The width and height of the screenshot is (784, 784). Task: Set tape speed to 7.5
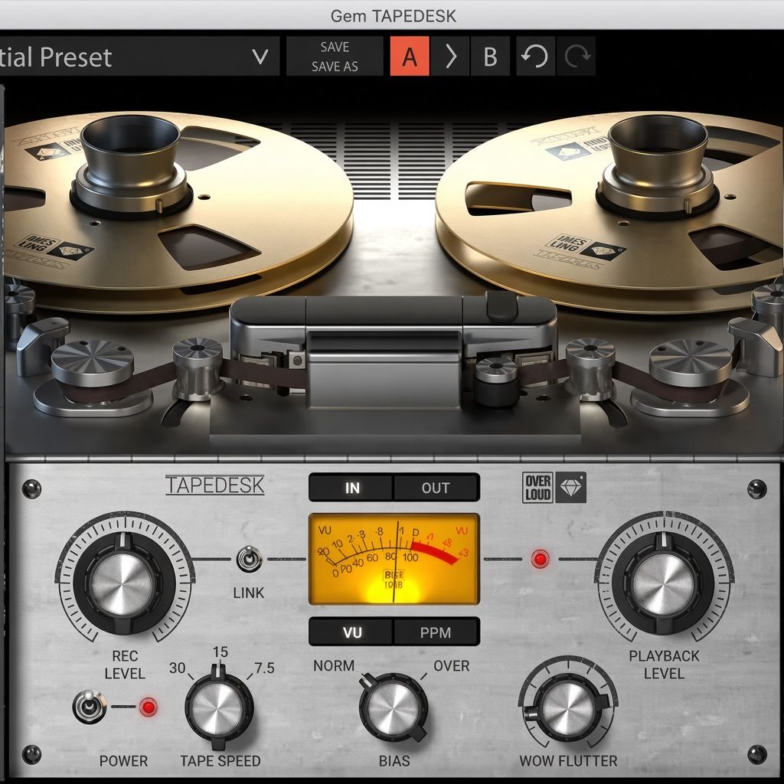pyautogui.click(x=264, y=668)
